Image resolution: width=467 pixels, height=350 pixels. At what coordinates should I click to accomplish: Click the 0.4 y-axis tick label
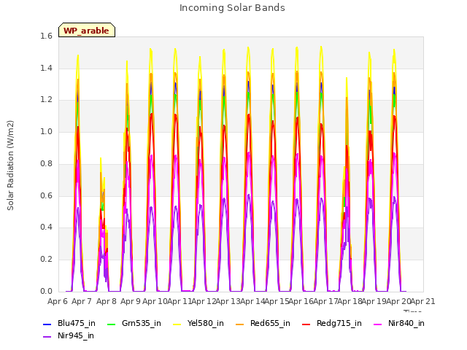click(46, 227)
